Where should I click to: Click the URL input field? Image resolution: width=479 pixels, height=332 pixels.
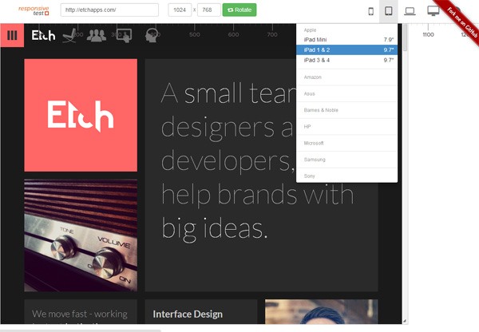(109, 10)
